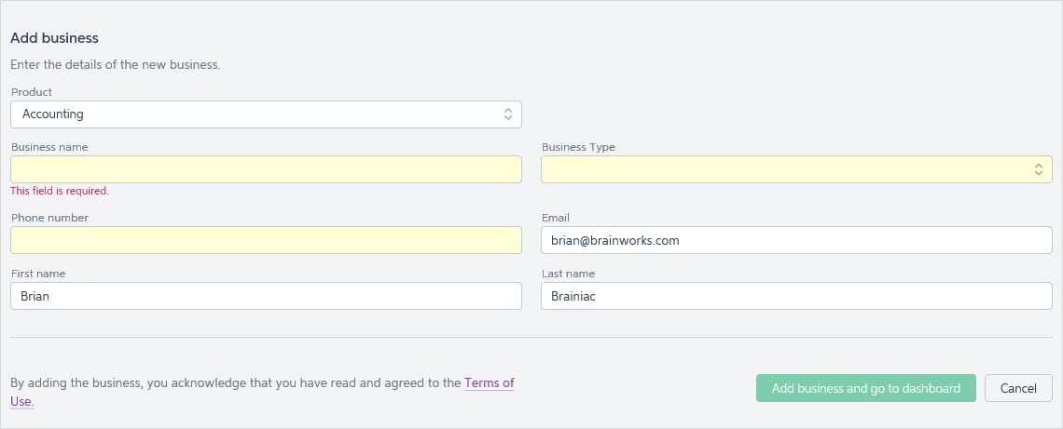1063x429 pixels.
Task: Click the First name field with Brian
Action: 266,296
